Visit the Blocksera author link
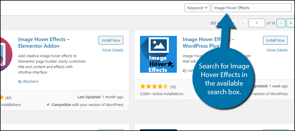Viewport: 295px width, 131px height. [x=31, y=82]
